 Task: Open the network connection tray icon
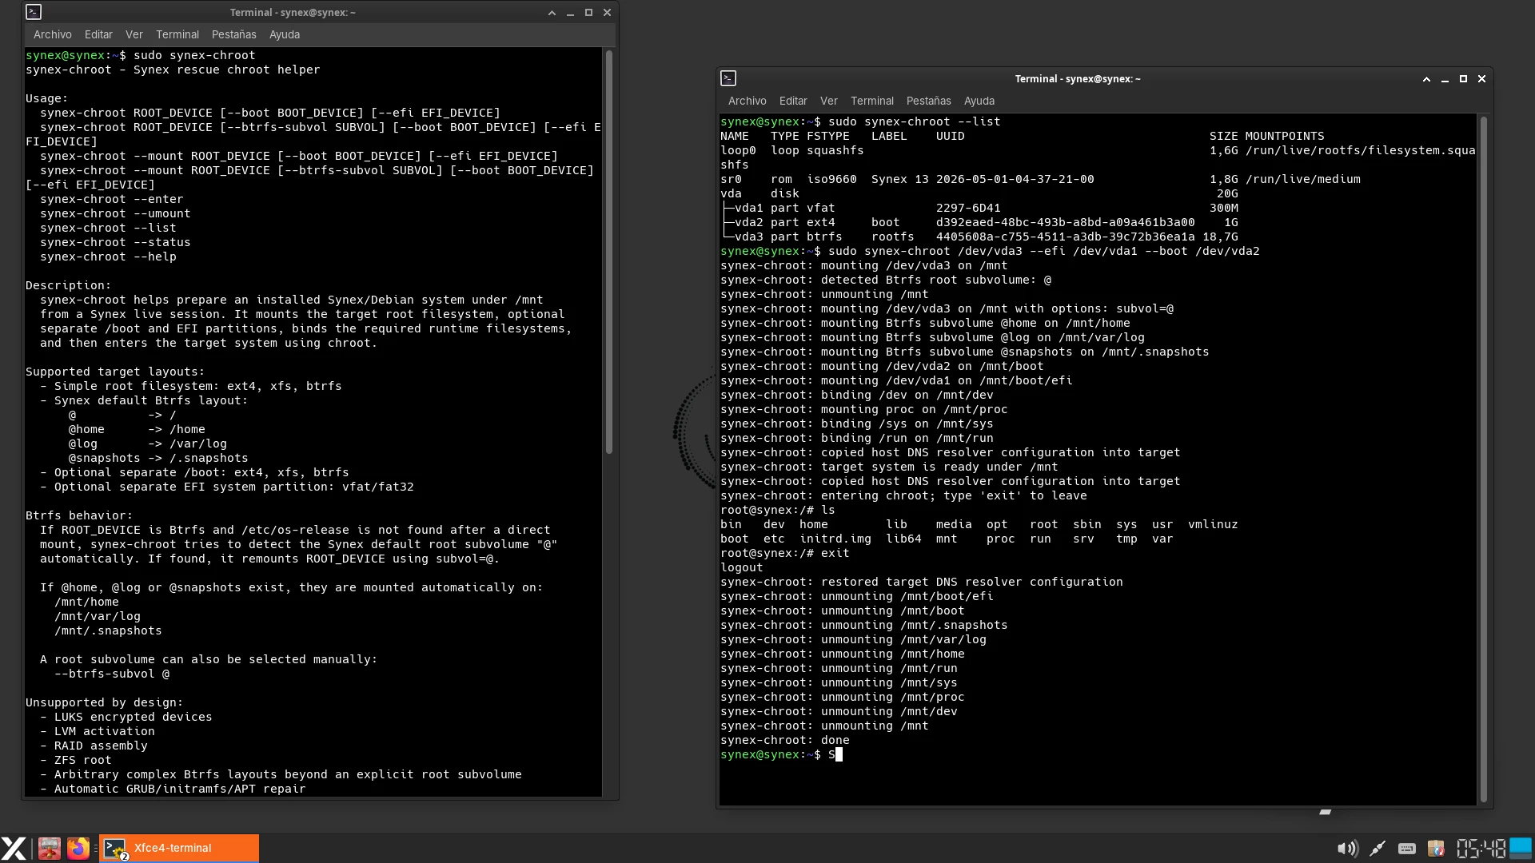[1378, 849]
